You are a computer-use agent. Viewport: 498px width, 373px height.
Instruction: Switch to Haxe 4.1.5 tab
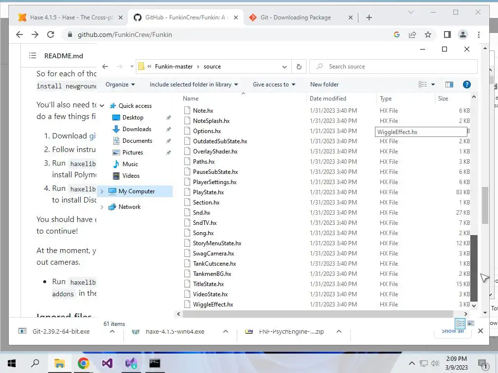[70, 17]
